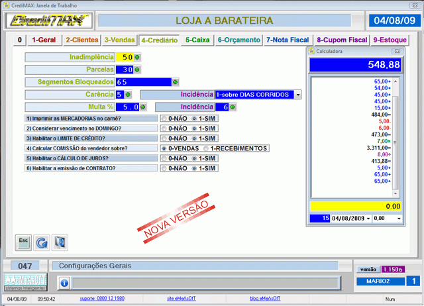The width and height of the screenshot is (424, 306).
Task: Select 0-NÃO for habilitar CÁLCULO DE JUROS
Action: [x=164, y=158]
